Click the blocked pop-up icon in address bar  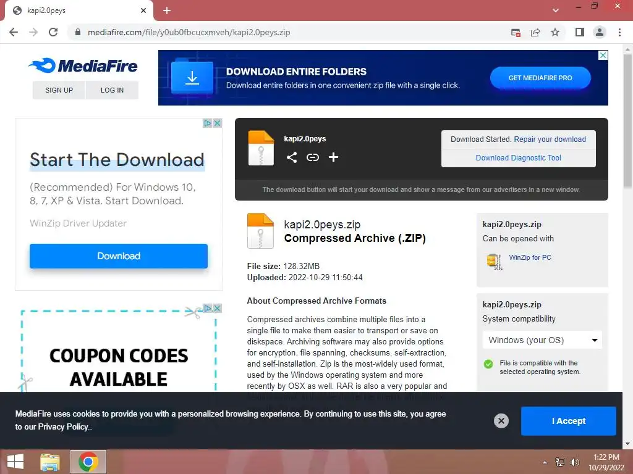tap(516, 32)
